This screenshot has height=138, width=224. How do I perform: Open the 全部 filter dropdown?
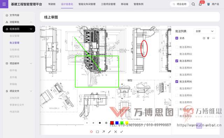coord(204,31)
